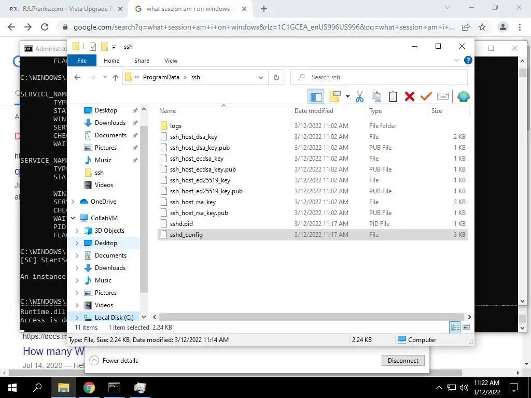
Task: Click Disconnect button in dialog
Action: [402, 361]
